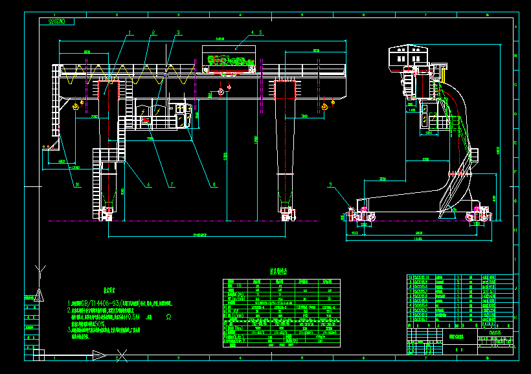
Task: Click the zone letter K on right border
Action: (x=515, y=317)
